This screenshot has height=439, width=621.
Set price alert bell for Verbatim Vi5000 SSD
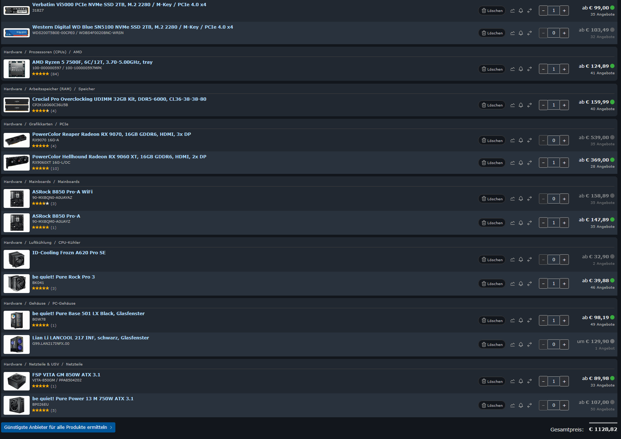[x=521, y=11]
